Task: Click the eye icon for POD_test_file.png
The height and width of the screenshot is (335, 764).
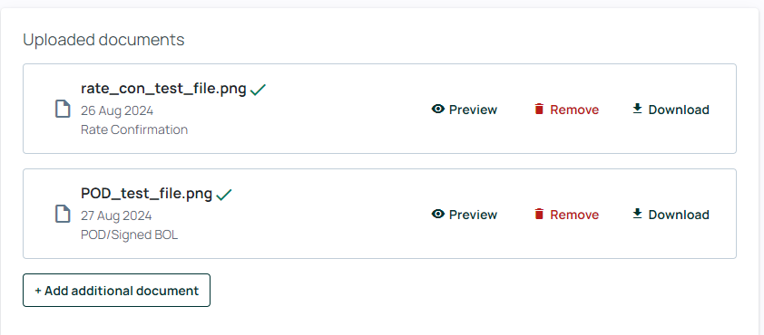Action: (438, 214)
